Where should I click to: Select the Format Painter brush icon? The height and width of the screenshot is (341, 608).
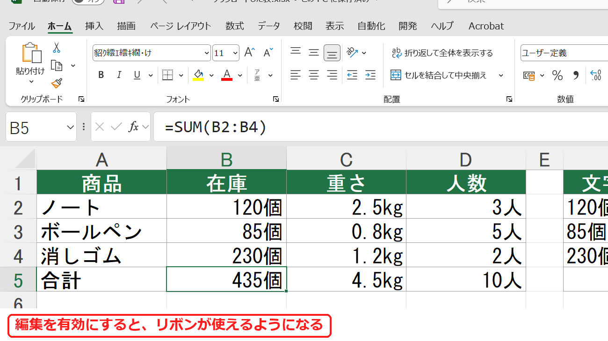point(57,83)
